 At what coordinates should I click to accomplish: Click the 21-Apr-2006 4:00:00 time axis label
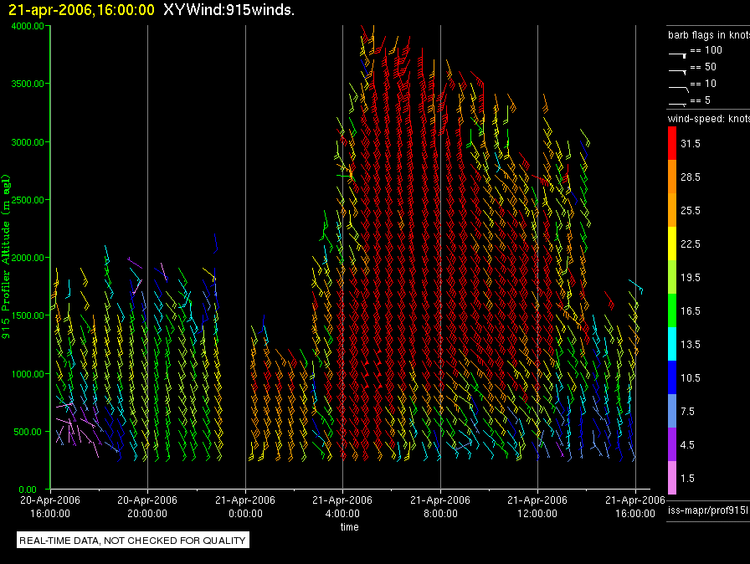click(342, 505)
